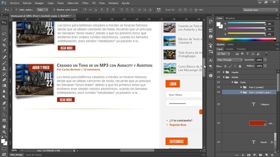The width and height of the screenshot is (280, 157).
Task: Select the Pen tool
Action: click(4, 103)
